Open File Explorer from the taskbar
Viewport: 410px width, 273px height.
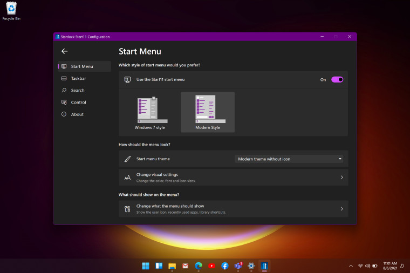click(172, 266)
